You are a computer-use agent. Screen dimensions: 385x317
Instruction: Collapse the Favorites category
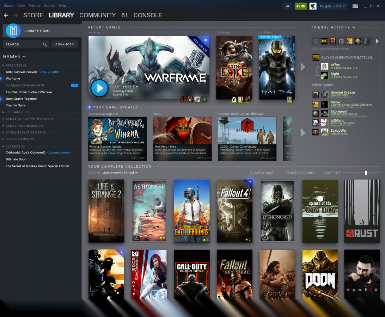(x=3, y=66)
